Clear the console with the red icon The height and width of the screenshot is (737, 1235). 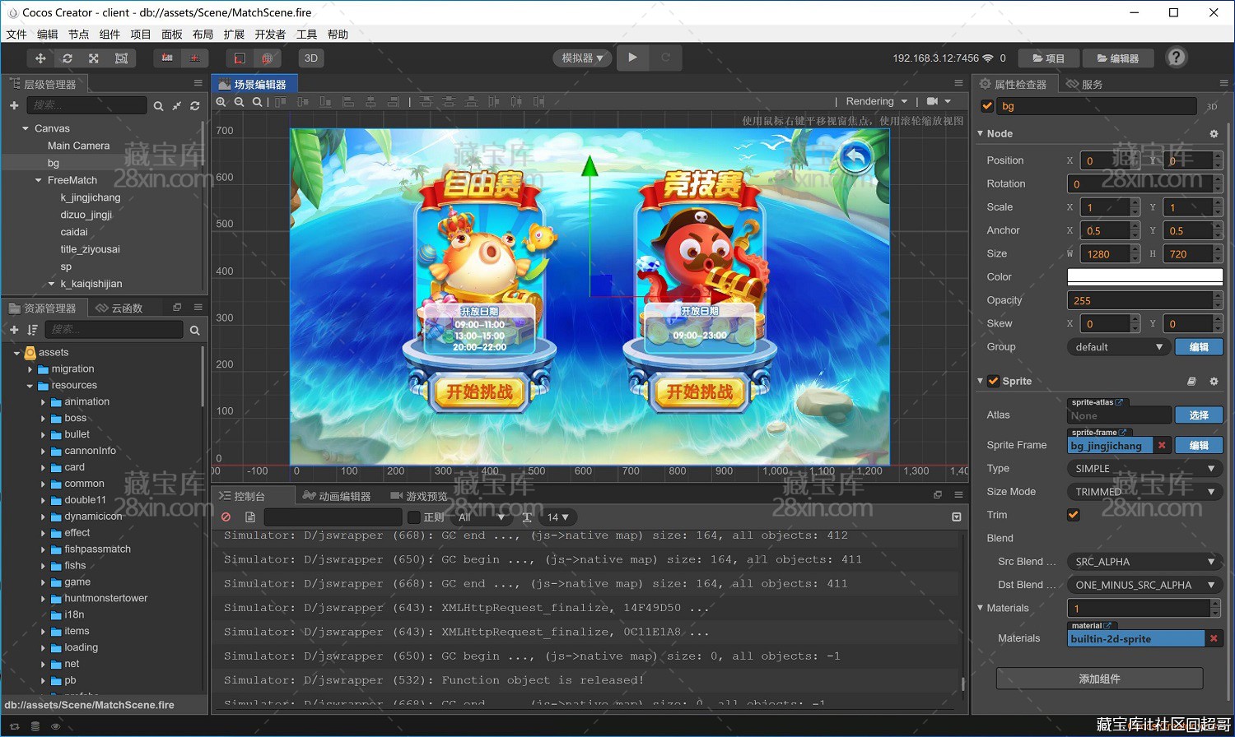pos(226,517)
